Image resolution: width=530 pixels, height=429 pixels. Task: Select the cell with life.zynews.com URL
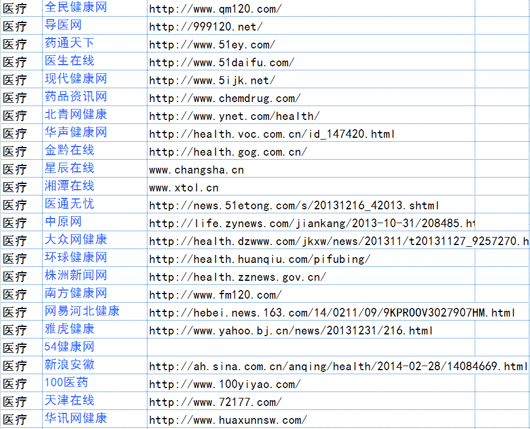coord(311,223)
